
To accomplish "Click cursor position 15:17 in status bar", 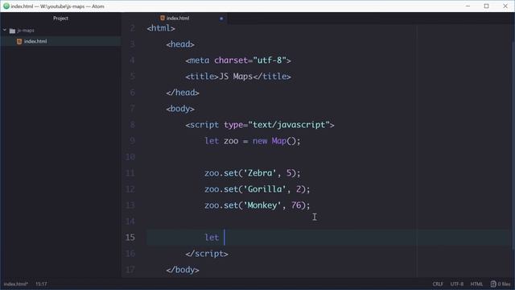I will click(x=41, y=284).
